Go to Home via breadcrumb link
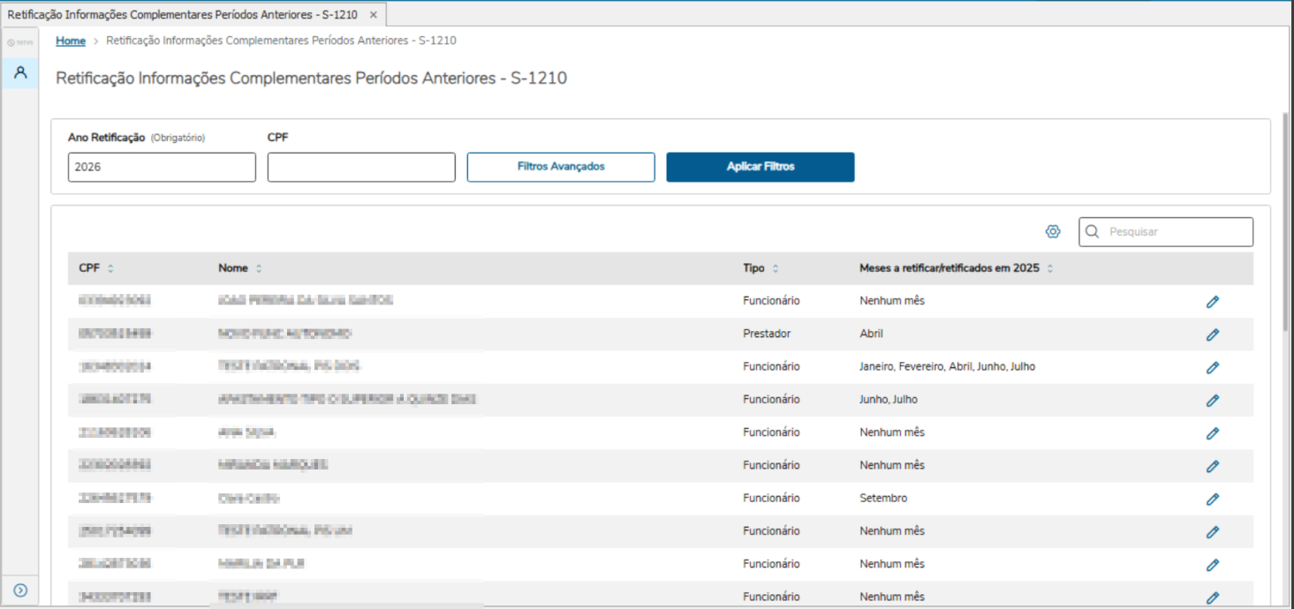Viewport: 1294px width, 609px height. [71, 41]
